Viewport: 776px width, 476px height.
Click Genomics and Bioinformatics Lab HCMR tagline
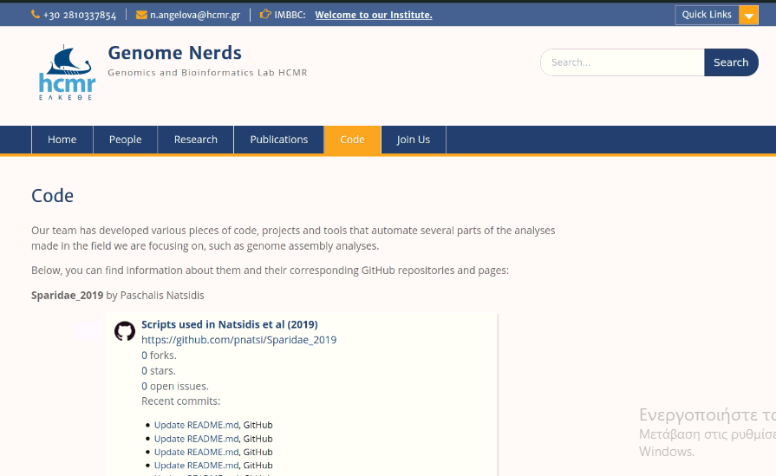click(207, 73)
